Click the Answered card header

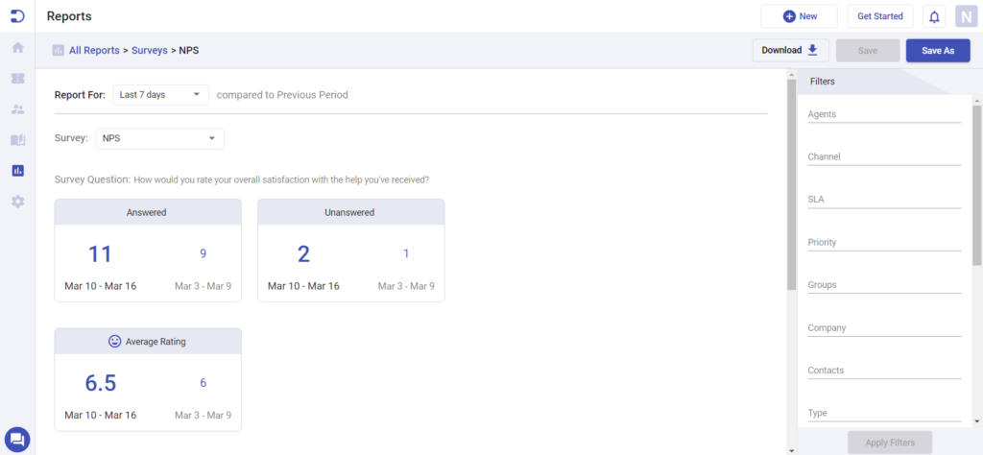147,212
